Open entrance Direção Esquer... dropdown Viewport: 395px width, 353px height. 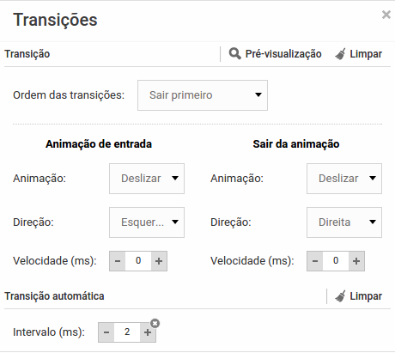(147, 222)
